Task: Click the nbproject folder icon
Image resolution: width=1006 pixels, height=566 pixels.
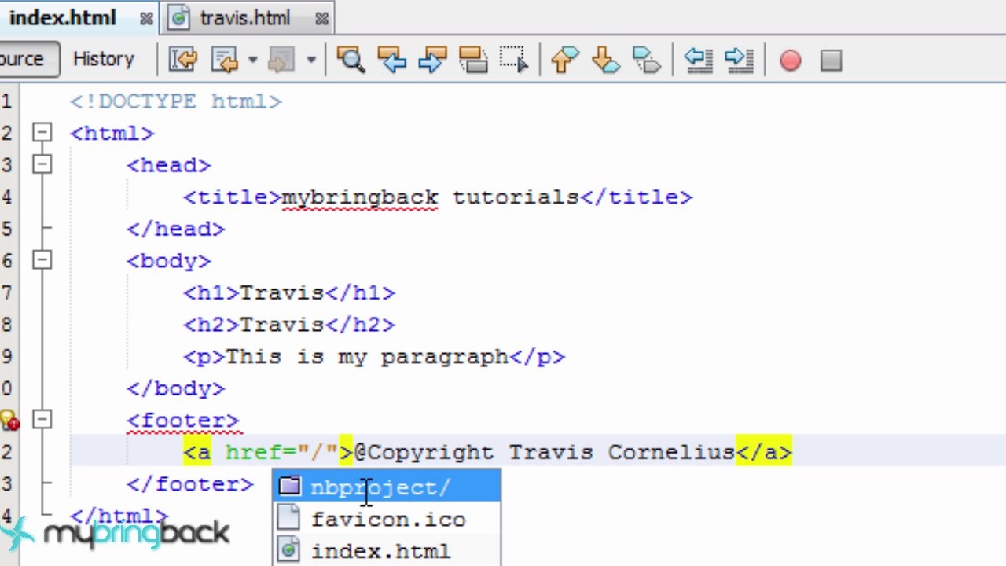Action: tap(290, 487)
